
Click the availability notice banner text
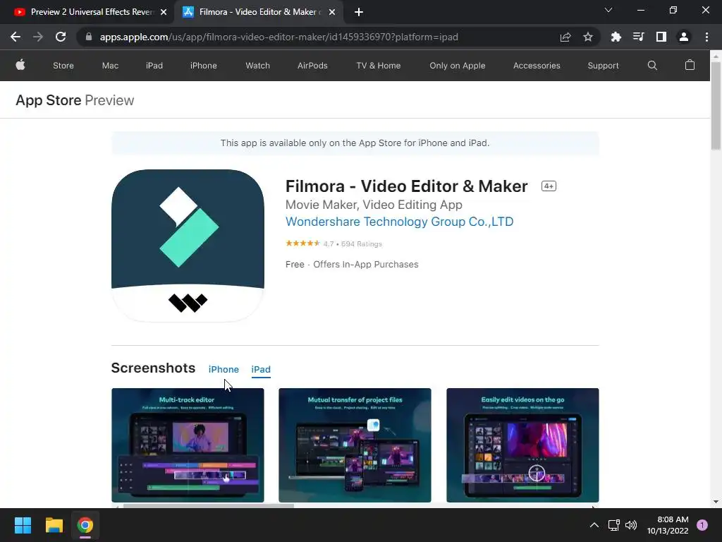tap(355, 143)
